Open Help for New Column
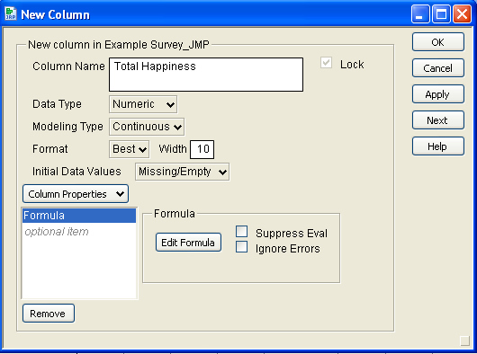The width and height of the screenshot is (477, 354). 437,146
